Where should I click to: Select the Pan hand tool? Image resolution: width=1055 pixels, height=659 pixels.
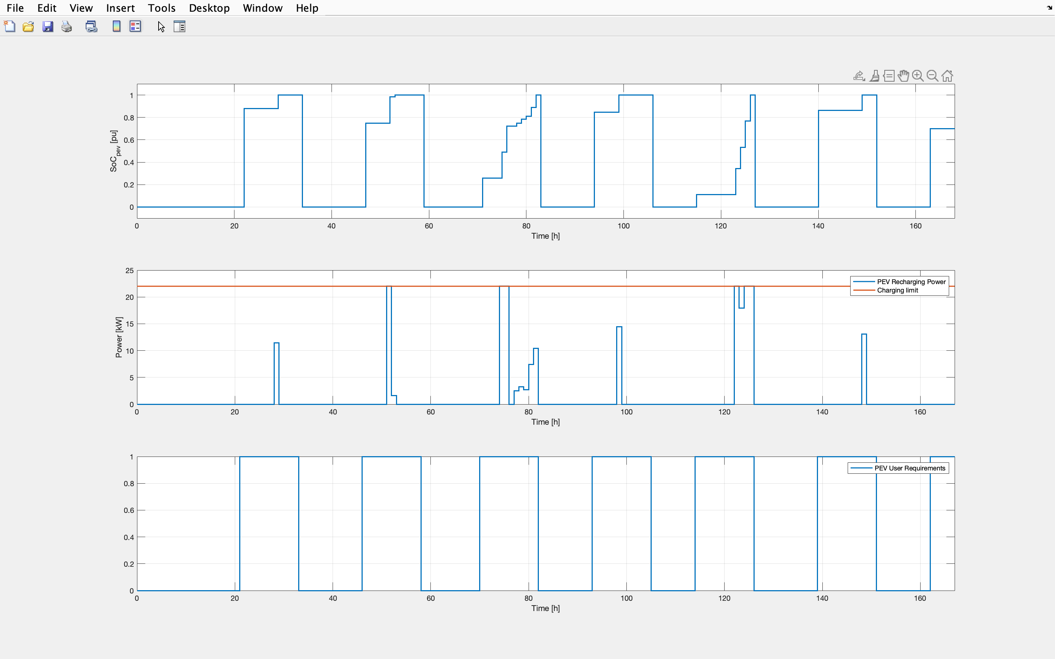click(903, 76)
